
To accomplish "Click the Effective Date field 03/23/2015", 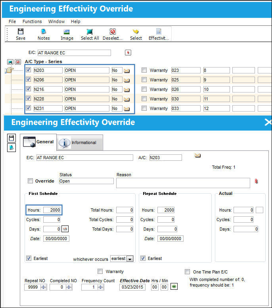I will pos(132,287).
